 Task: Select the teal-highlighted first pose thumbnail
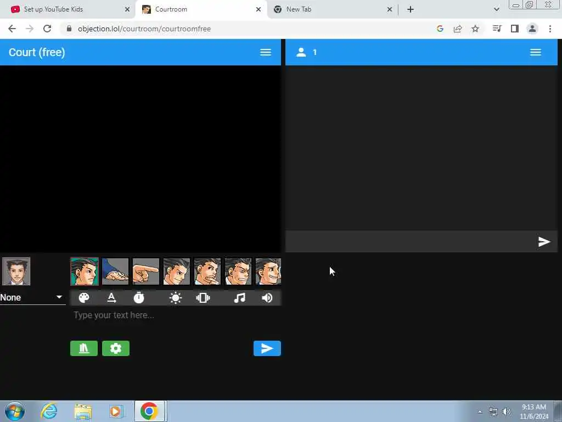[84, 271]
